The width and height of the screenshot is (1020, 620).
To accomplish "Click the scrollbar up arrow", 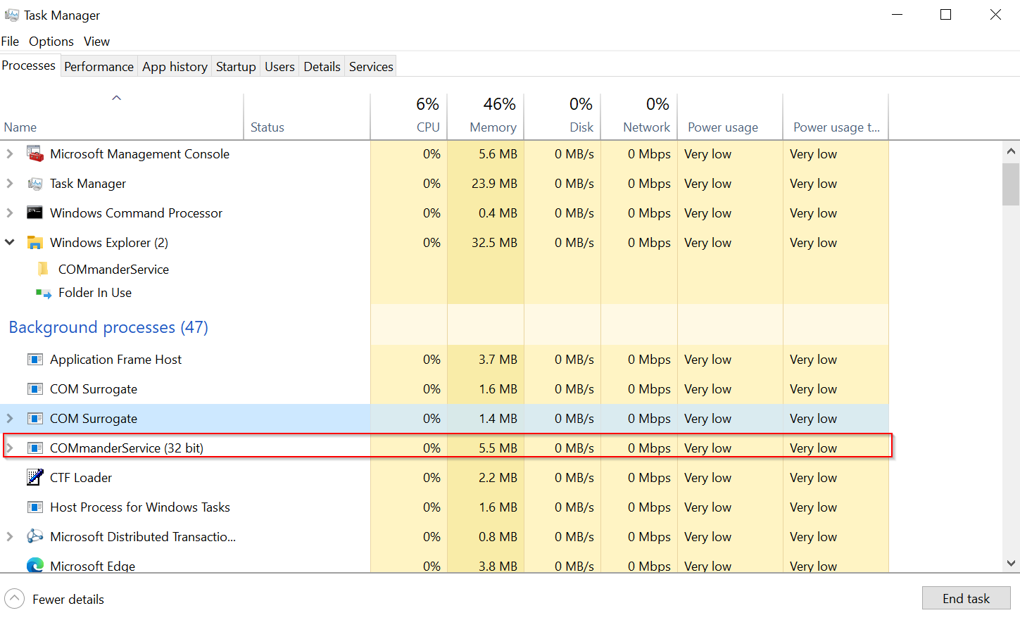I will tap(1011, 151).
